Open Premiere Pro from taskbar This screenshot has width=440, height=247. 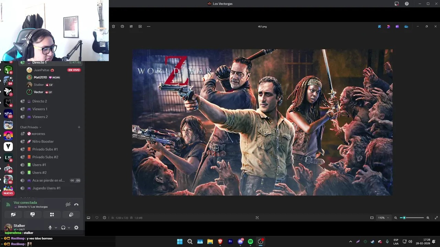230,242
